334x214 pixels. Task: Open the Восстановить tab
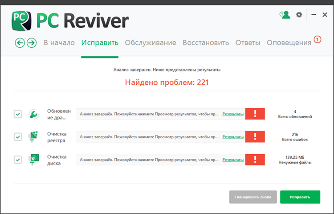pos(206,43)
